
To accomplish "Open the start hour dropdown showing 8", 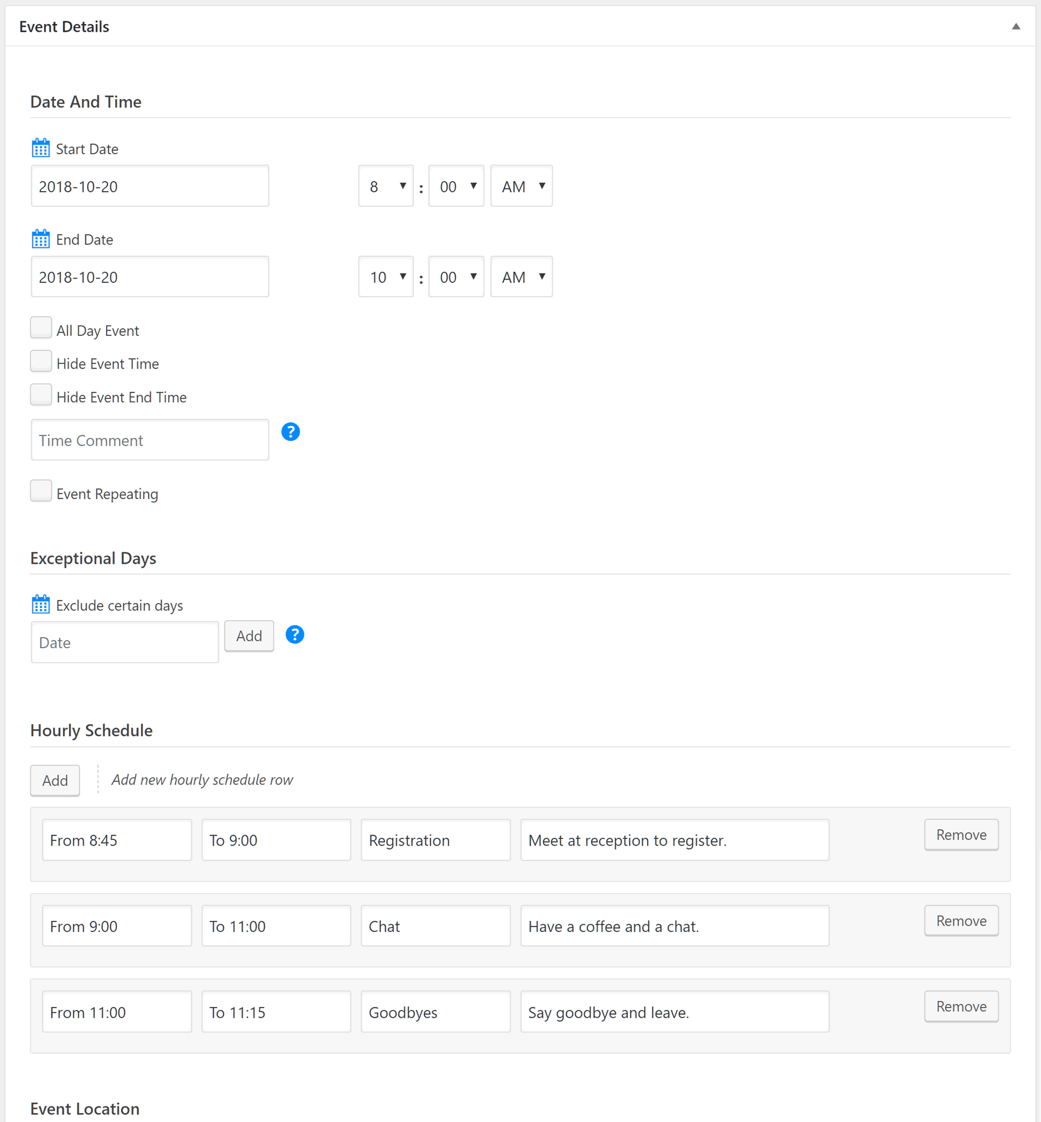I will (386, 186).
